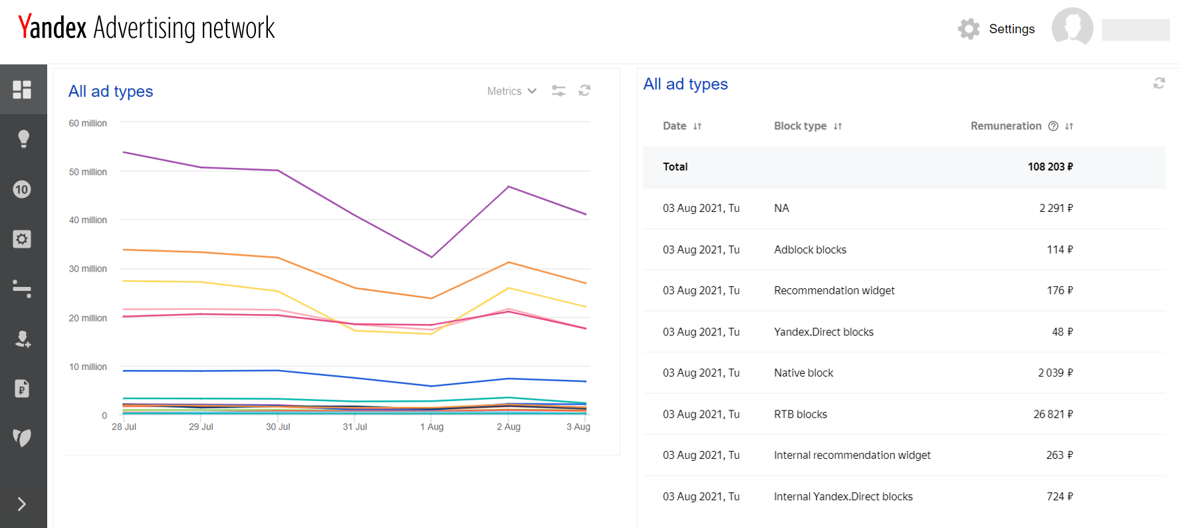Click the 50 million y-axis label
The width and height of the screenshot is (1180, 528).
pos(88,172)
